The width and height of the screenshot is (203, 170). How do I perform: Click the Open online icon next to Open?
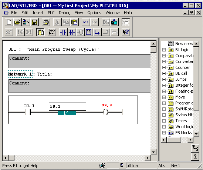26,22
